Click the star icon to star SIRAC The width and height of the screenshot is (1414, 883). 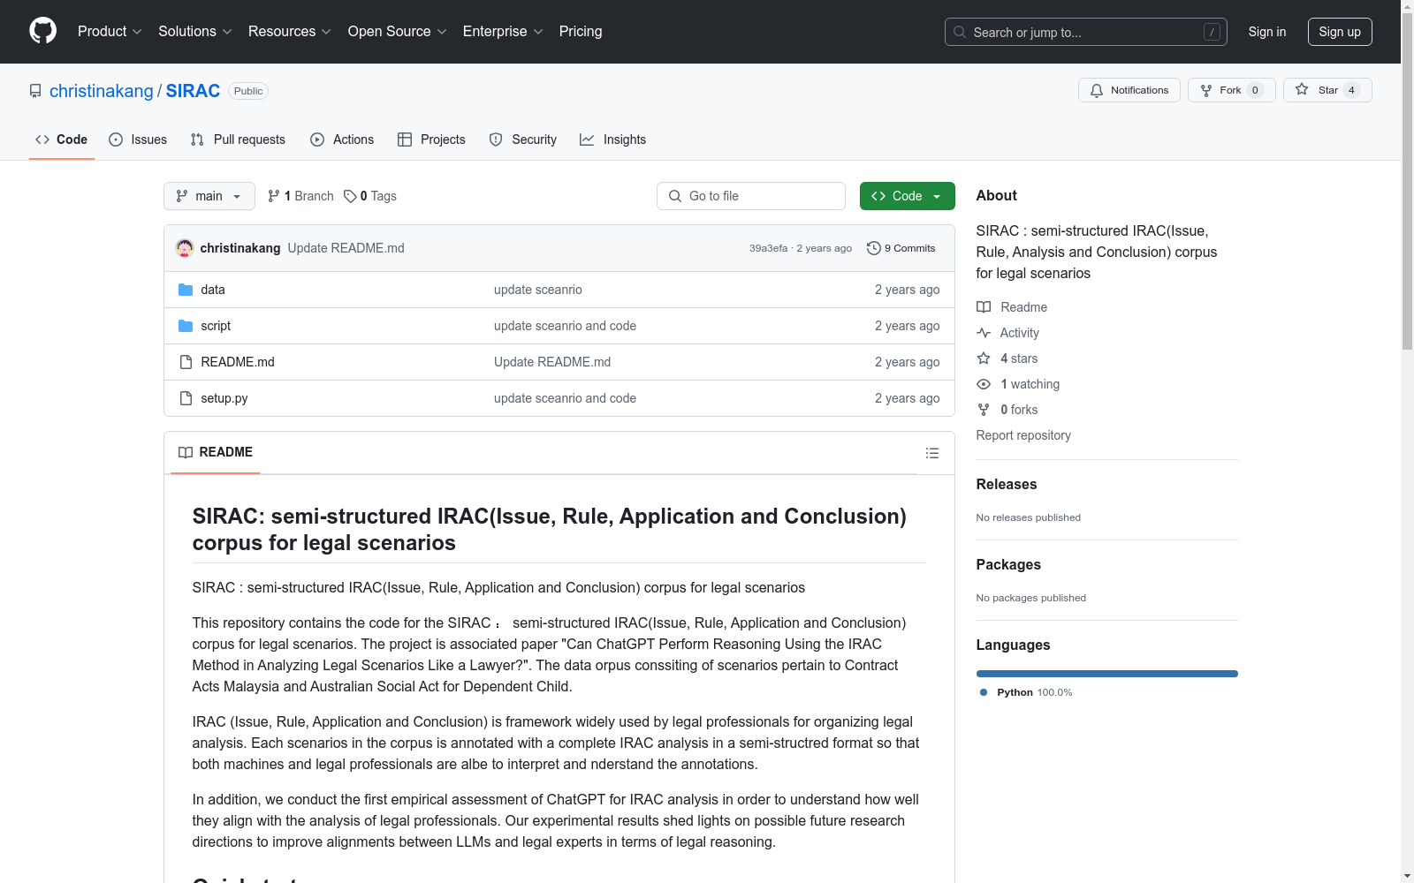(x=1302, y=89)
